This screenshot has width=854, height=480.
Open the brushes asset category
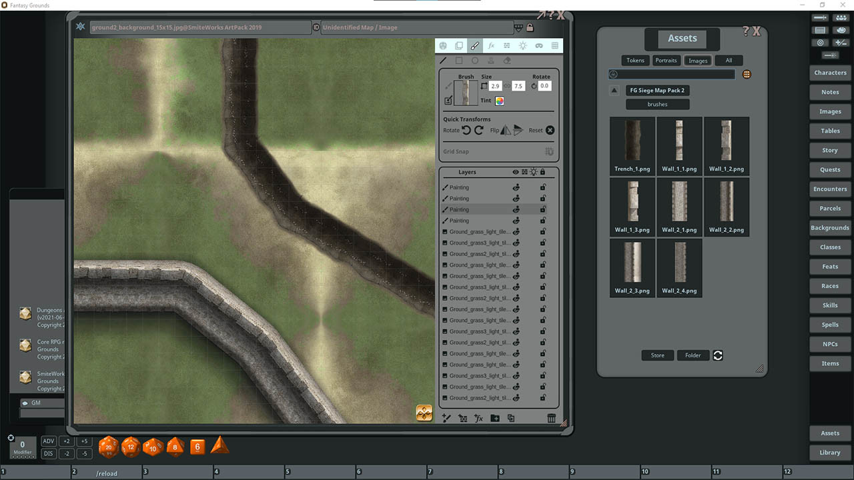point(657,104)
